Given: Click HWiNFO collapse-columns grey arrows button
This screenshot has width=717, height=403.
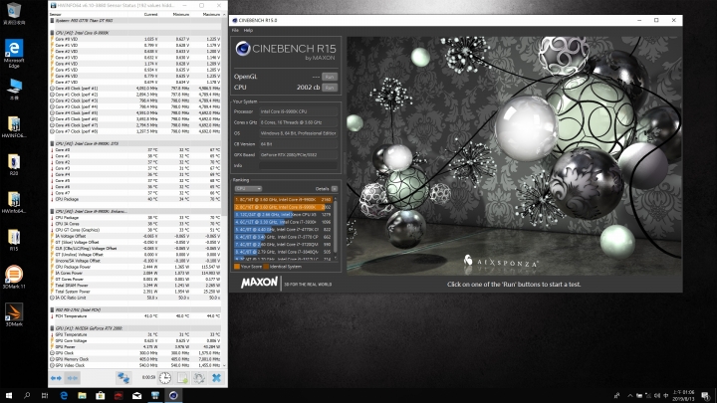Looking at the screenshot, I should point(73,378).
